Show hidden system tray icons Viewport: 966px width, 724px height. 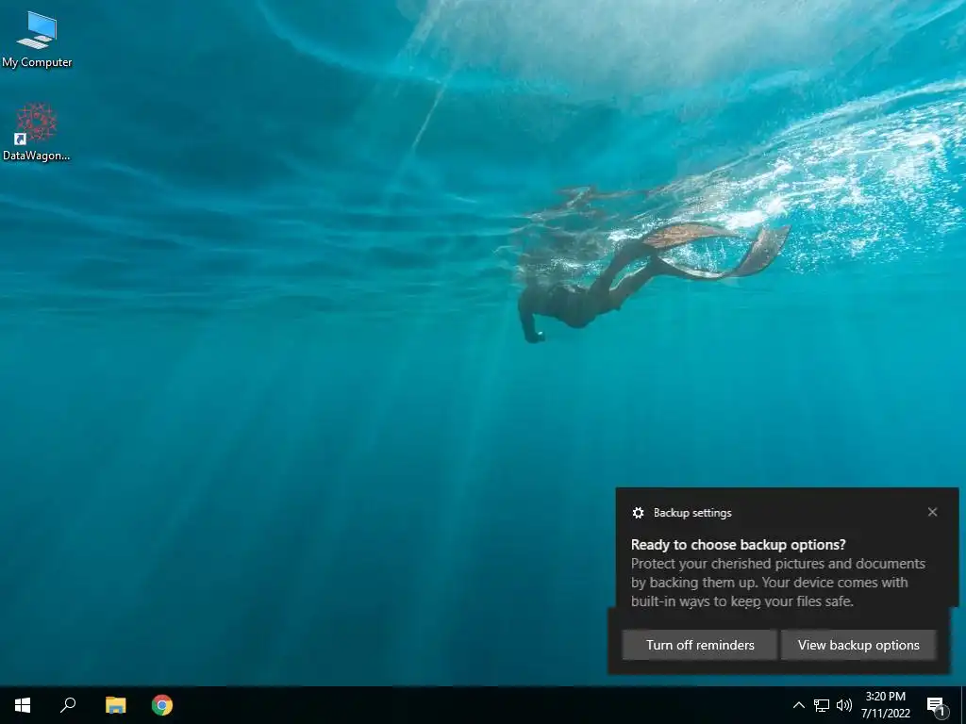[798, 705]
